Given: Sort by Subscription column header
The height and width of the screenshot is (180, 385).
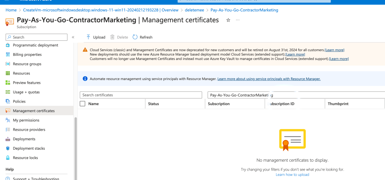Looking at the screenshot, I should click(x=219, y=104).
